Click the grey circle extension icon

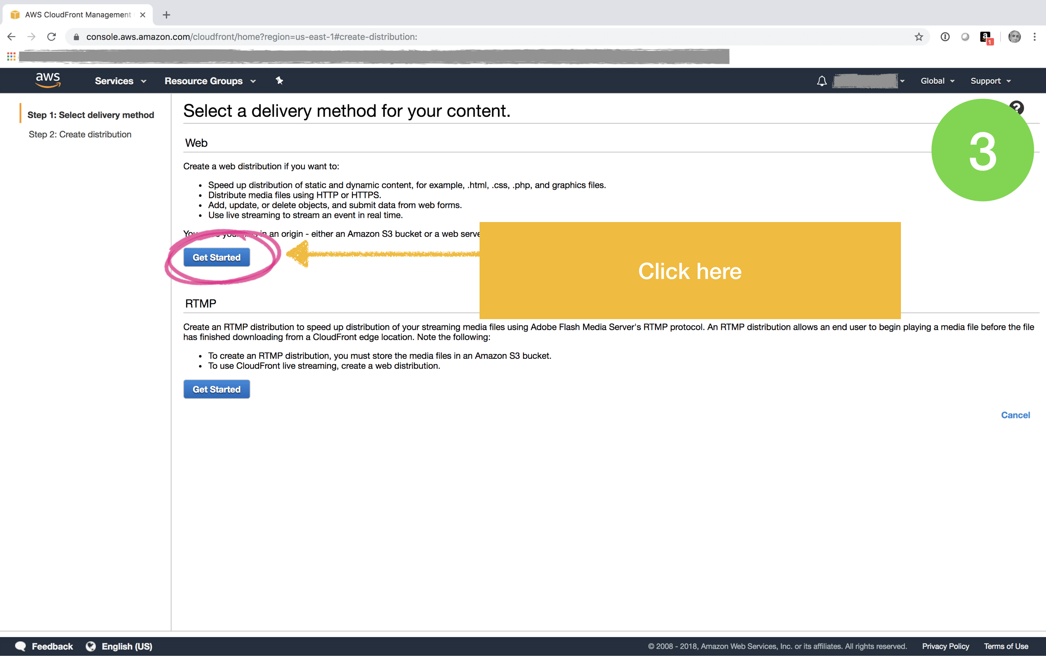pyautogui.click(x=965, y=37)
